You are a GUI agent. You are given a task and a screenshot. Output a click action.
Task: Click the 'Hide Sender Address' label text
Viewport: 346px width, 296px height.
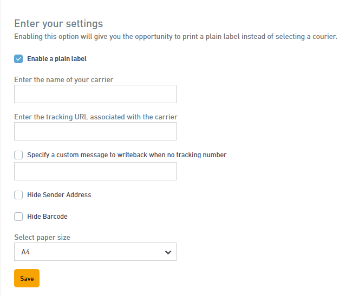point(59,195)
